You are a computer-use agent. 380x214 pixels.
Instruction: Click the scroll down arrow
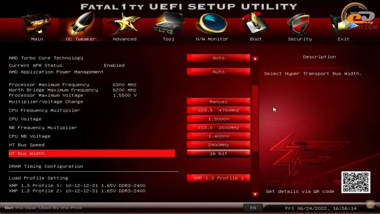click(x=255, y=194)
